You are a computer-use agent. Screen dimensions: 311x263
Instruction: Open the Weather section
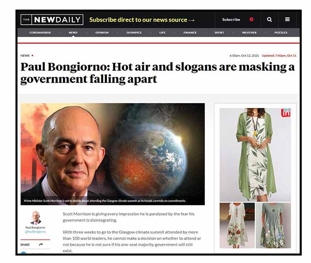(249, 33)
